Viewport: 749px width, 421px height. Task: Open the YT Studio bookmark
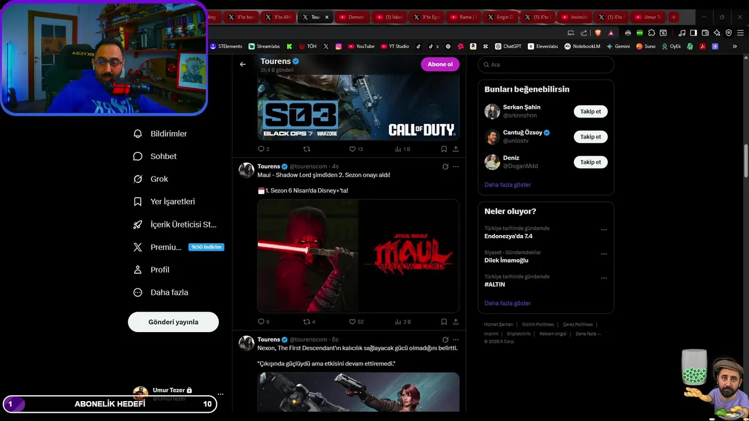pos(395,46)
